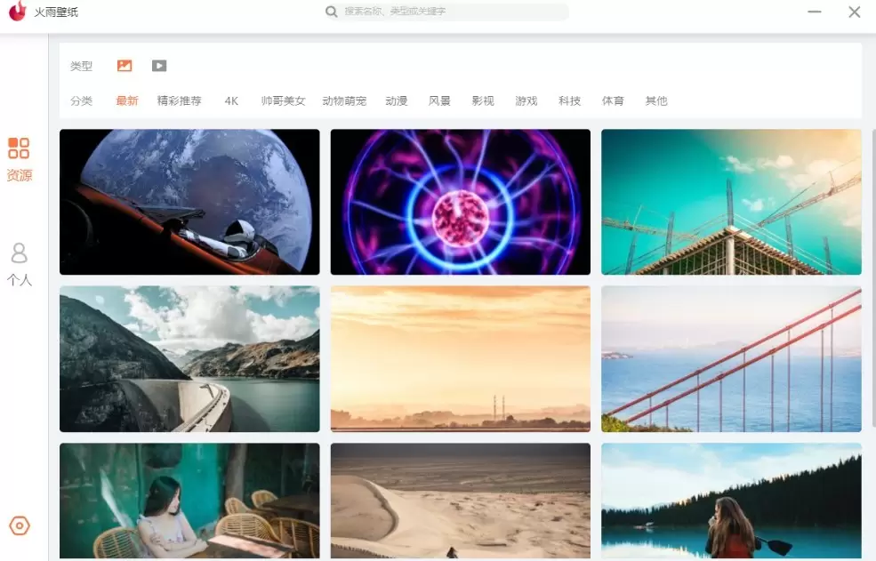Choose the 动漫 category
This screenshot has height=561, width=876.
(x=396, y=101)
